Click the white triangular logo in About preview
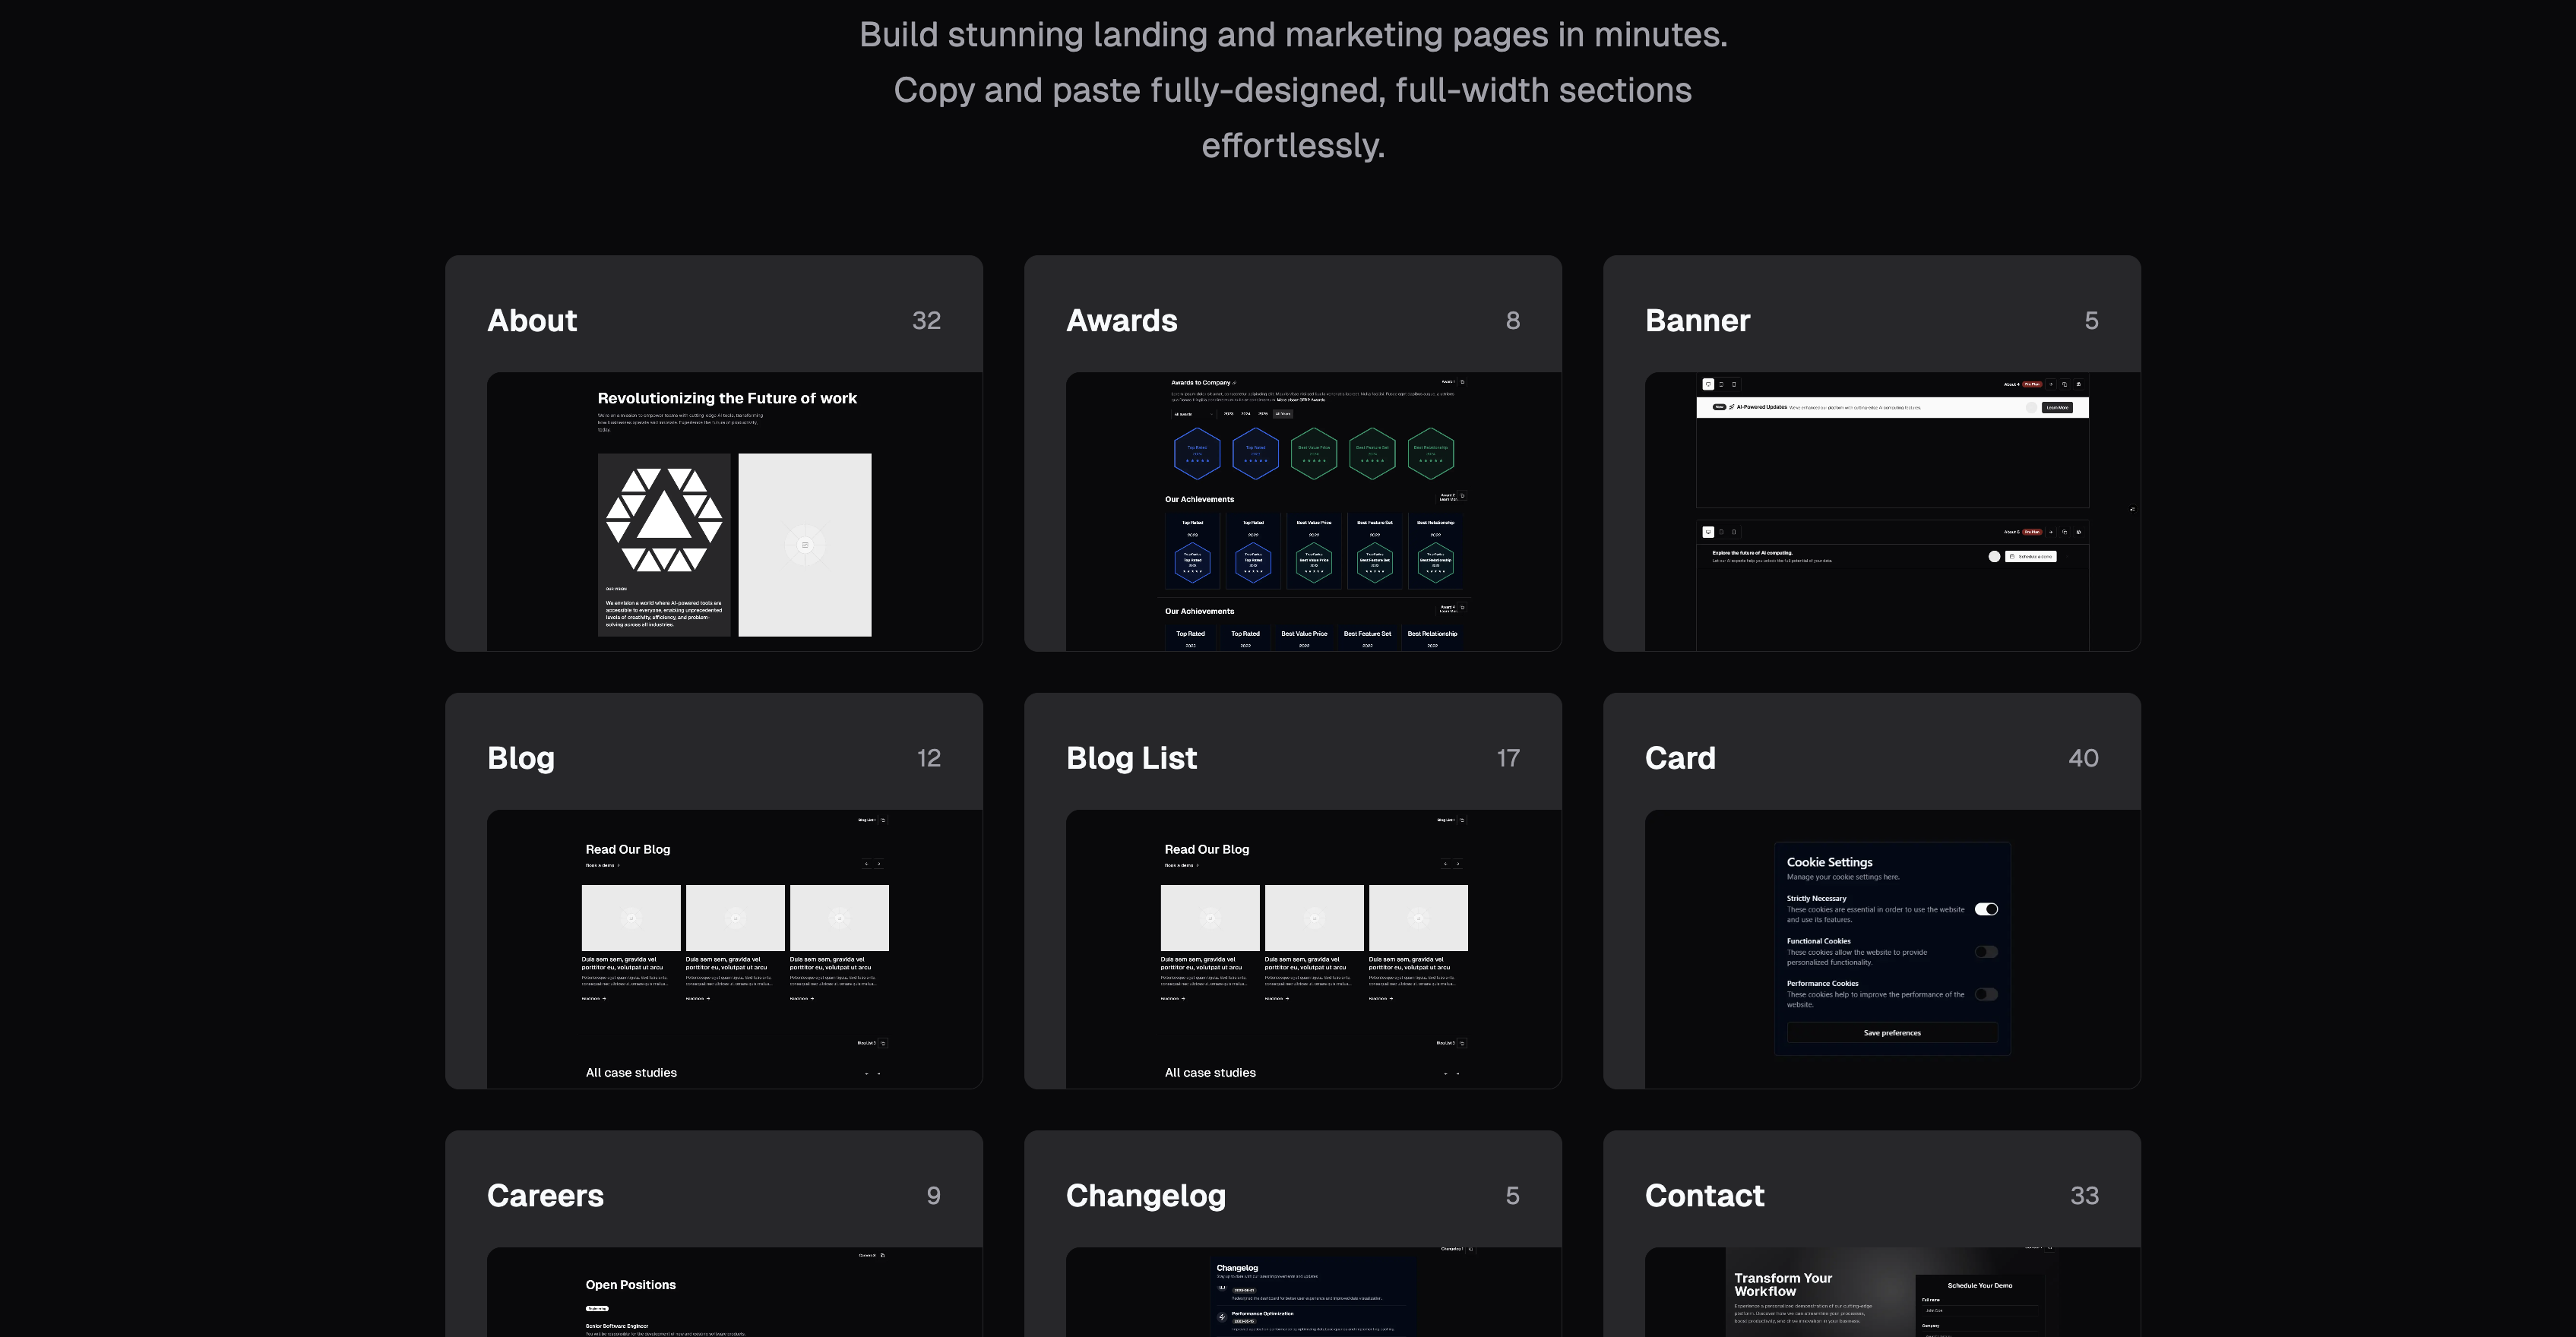The width and height of the screenshot is (2576, 1337). click(x=664, y=520)
